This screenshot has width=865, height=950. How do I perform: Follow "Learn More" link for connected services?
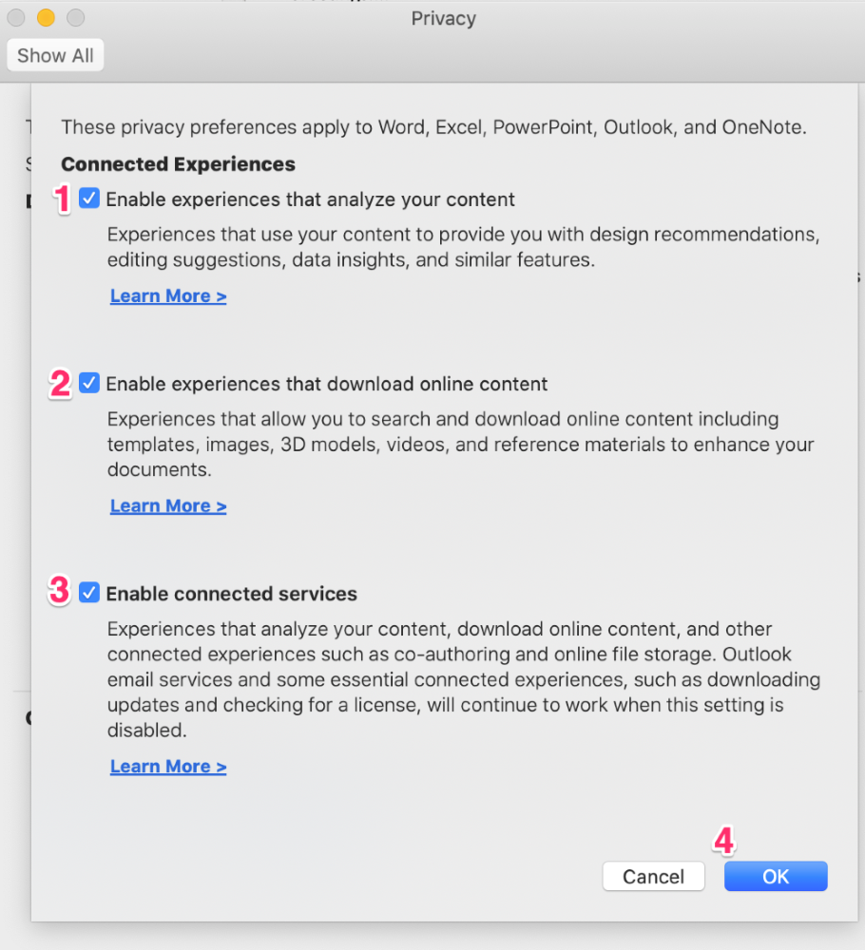(x=167, y=766)
